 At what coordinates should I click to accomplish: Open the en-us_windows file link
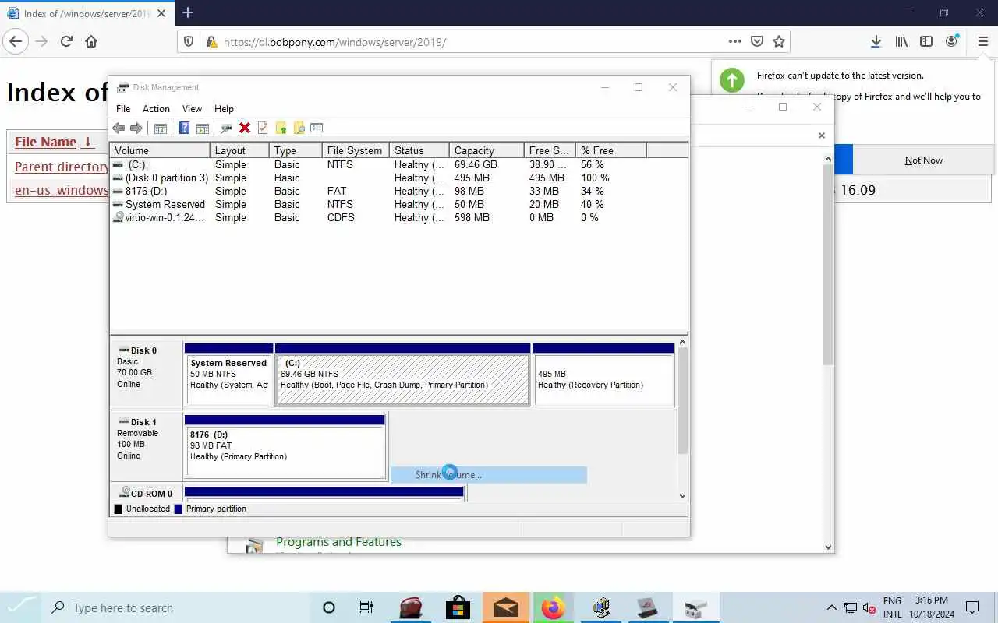(x=61, y=190)
